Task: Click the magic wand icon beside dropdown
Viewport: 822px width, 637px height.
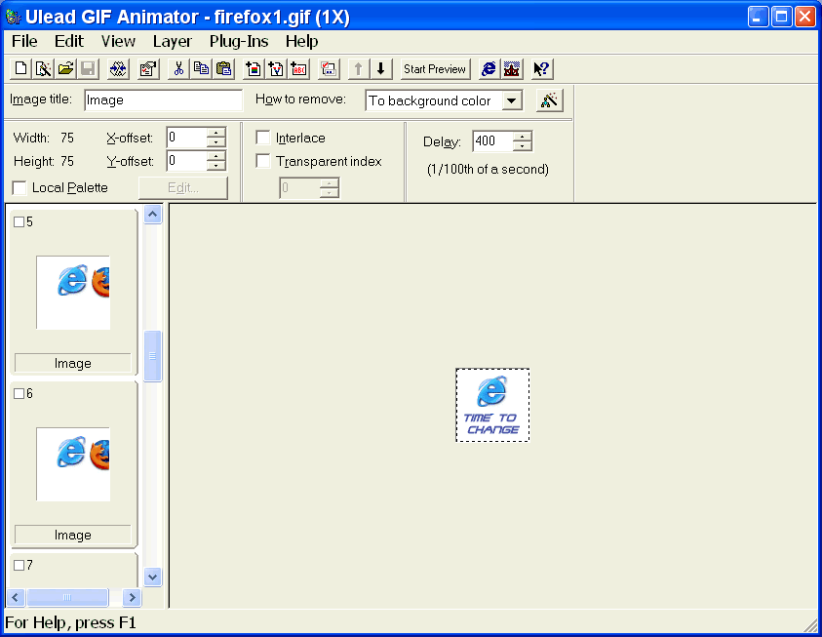Action: [549, 100]
